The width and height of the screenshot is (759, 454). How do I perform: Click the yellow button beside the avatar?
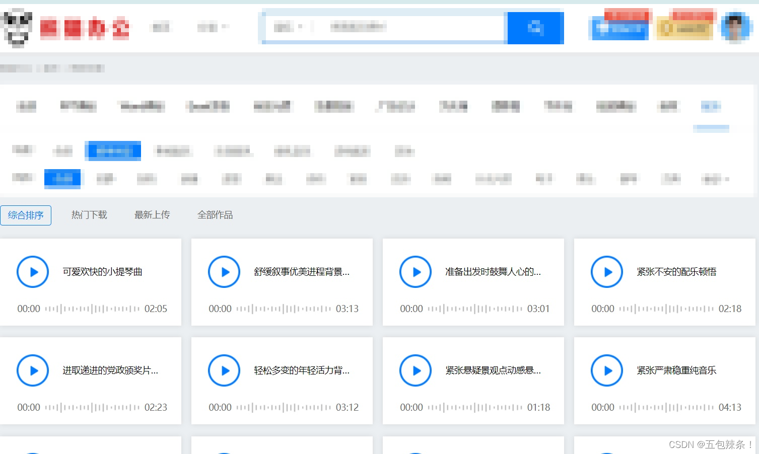684,29
